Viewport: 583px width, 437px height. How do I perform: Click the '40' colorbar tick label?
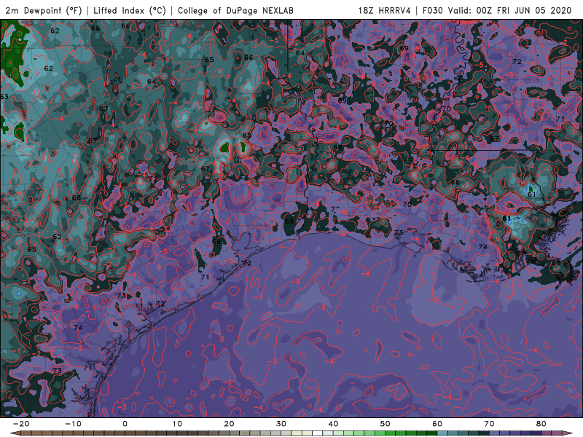coord(333,424)
